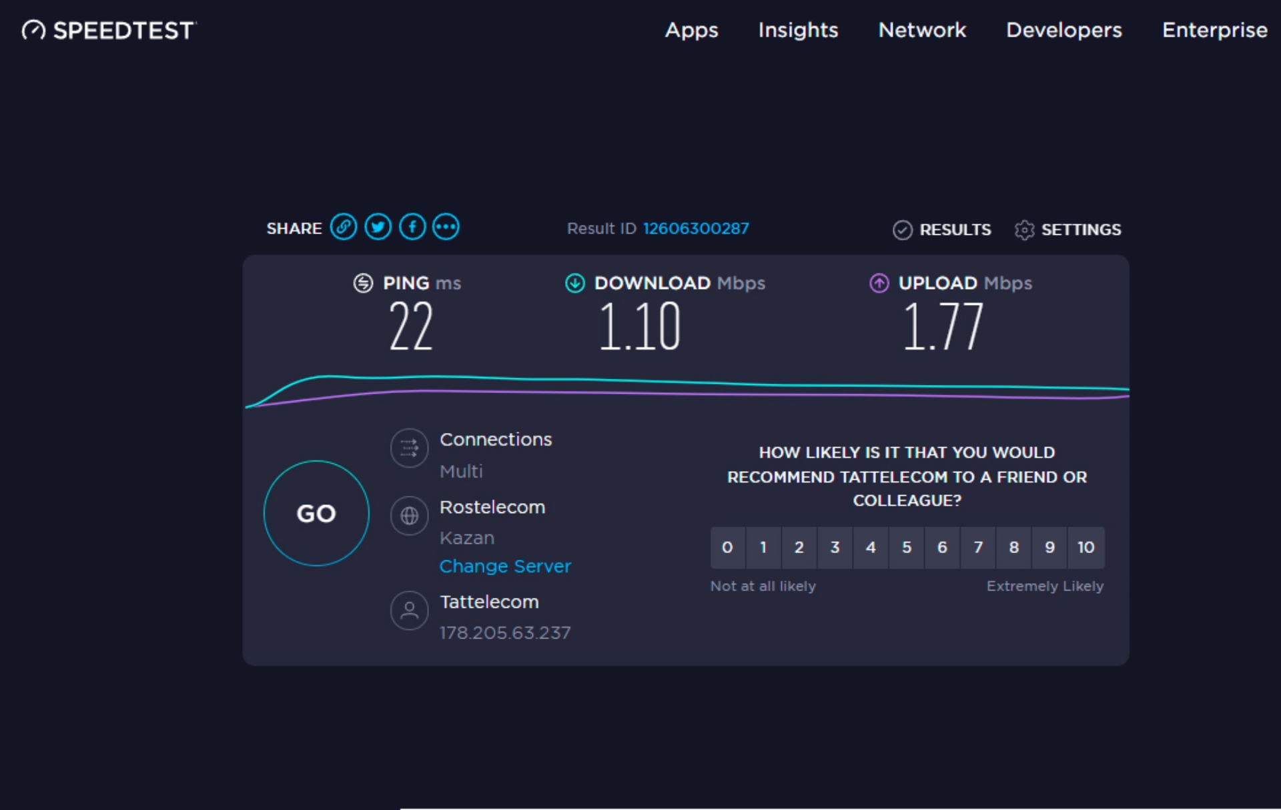The width and height of the screenshot is (1281, 810).
Task: Click the upload value 1.77
Action: 943,326
